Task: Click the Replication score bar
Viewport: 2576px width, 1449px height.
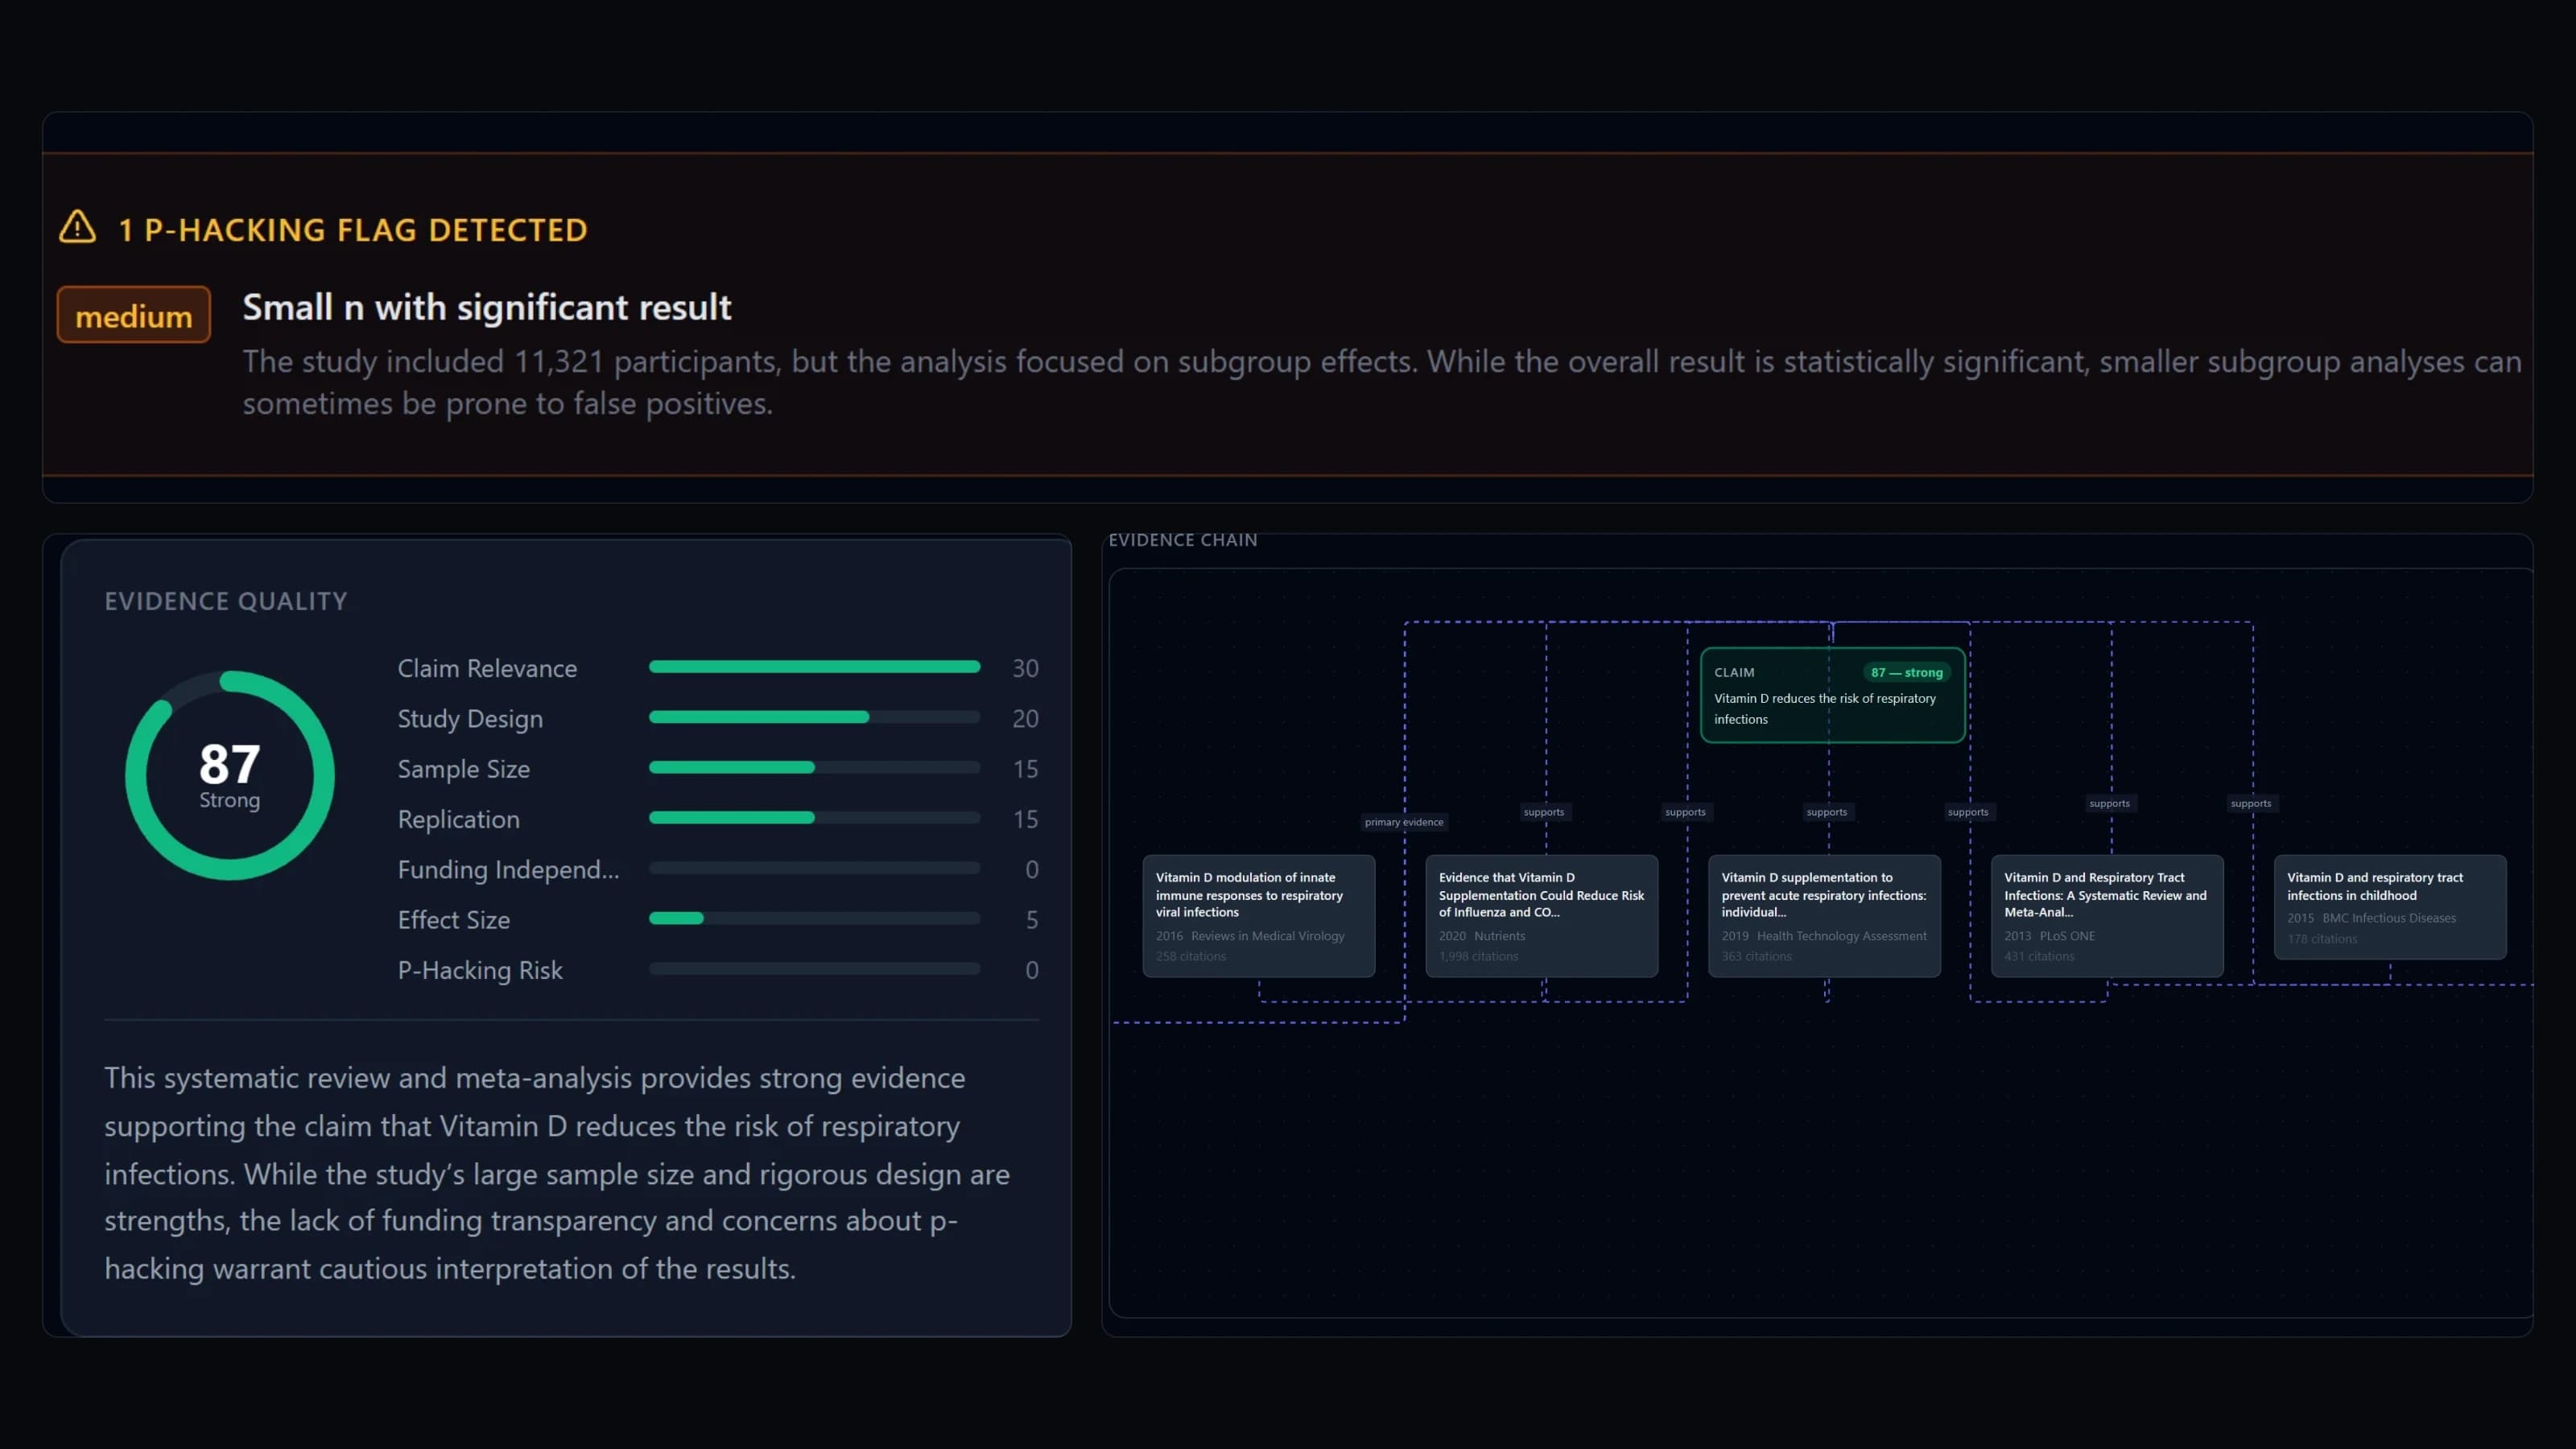Action: 814,818
